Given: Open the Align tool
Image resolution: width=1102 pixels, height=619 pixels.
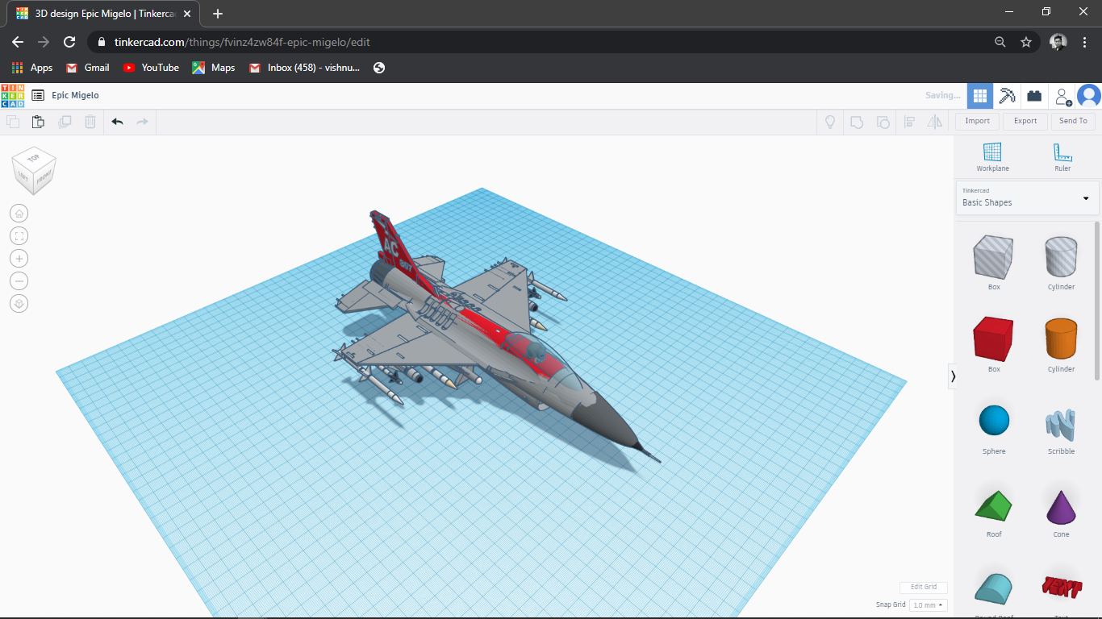Looking at the screenshot, I should point(910,122).
